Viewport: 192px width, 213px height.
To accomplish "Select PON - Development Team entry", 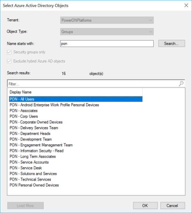I will pyautogui.click(x=31, y=139).
